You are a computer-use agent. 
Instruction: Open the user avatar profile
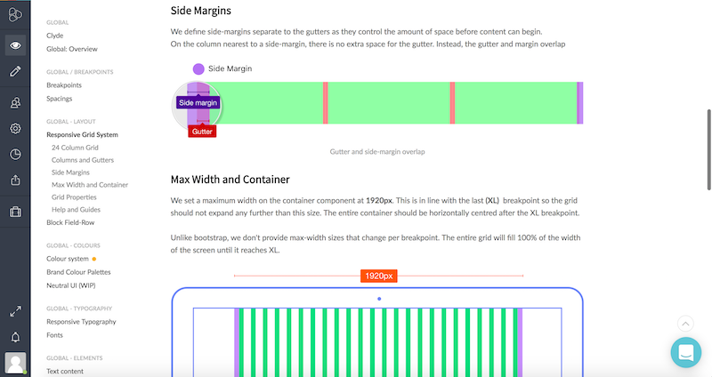pos(15,363)
